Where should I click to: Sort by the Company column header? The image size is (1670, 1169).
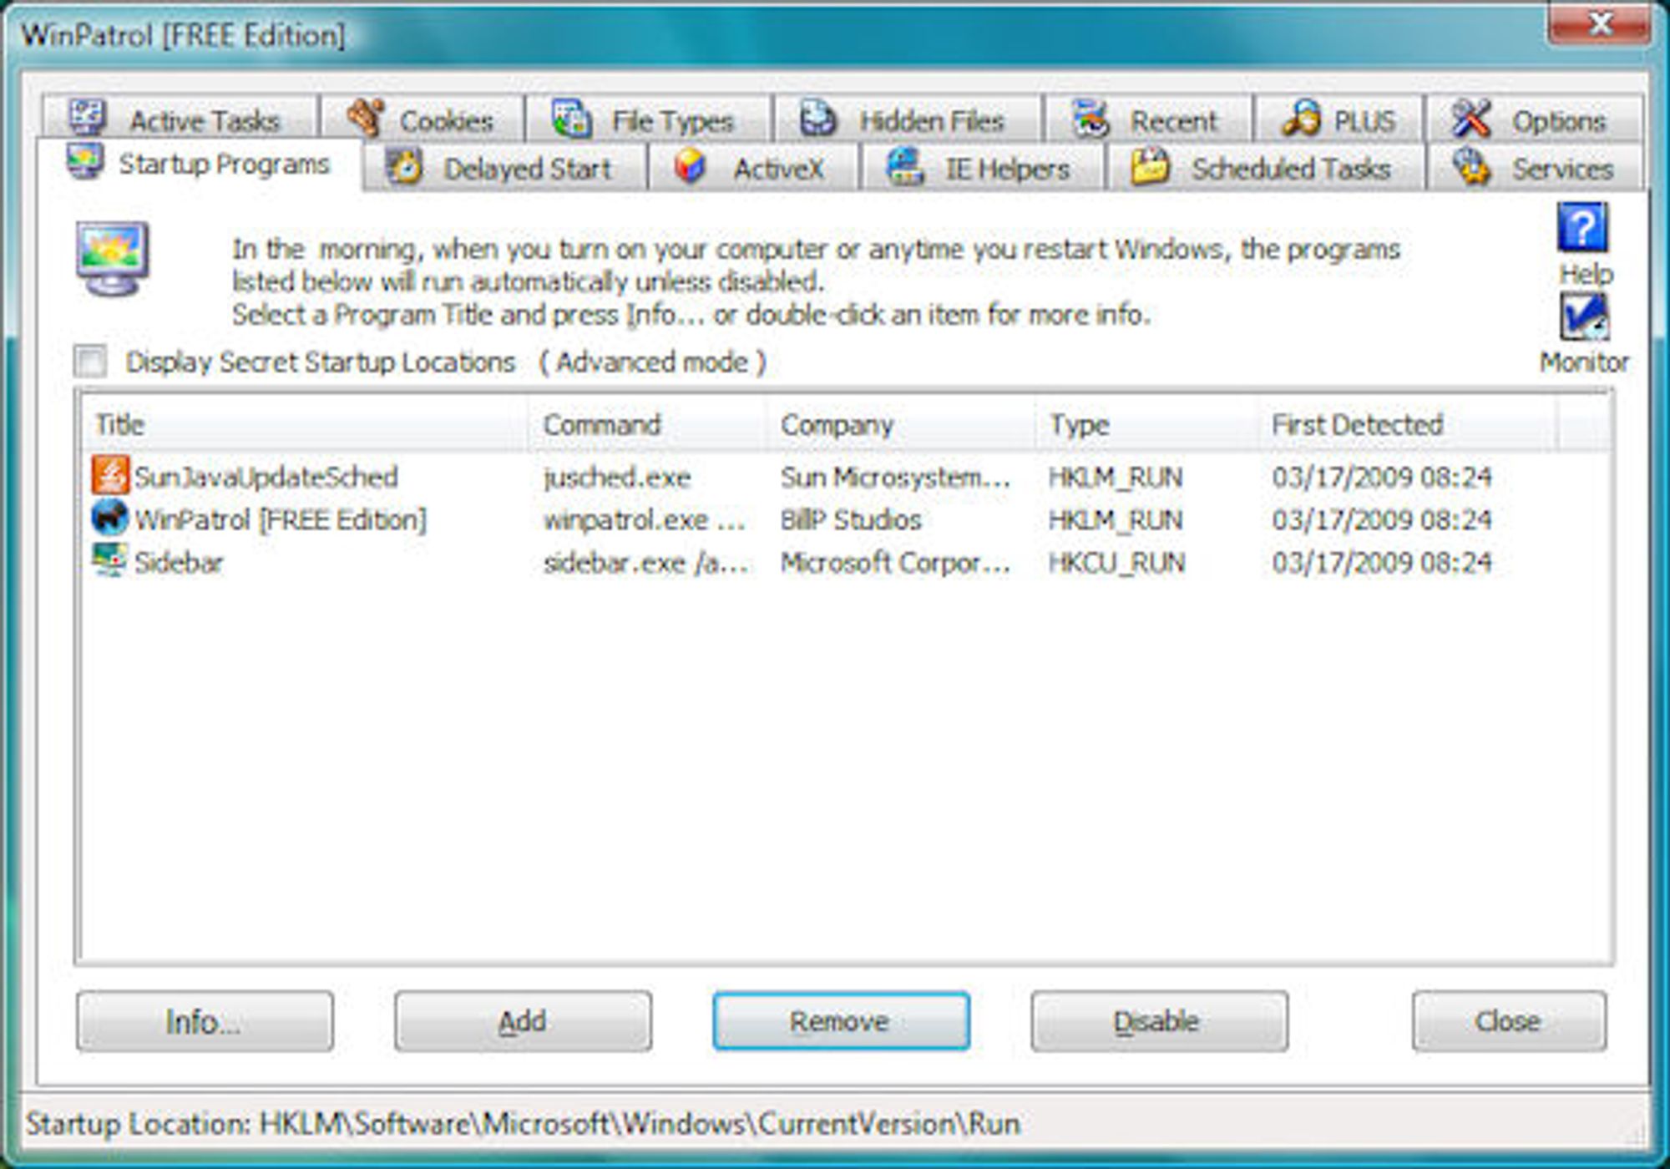click(x=901, y=424)
